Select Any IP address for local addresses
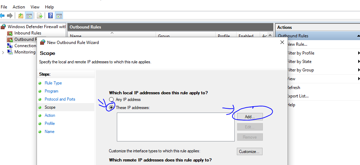The height and width of the screenshot is (165, 360). 111,100
